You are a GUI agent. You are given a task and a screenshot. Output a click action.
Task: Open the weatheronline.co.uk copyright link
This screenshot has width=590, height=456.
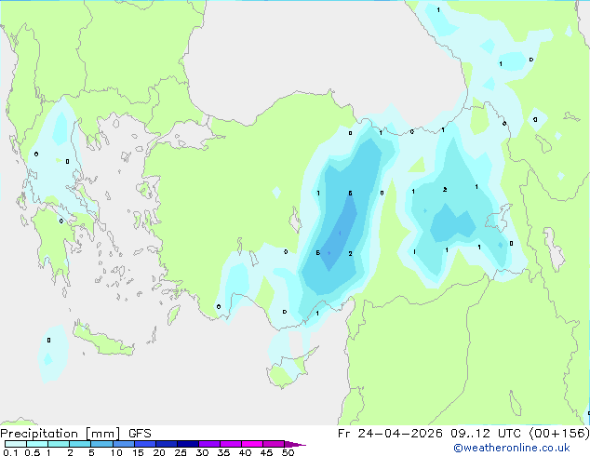(512, 448)
